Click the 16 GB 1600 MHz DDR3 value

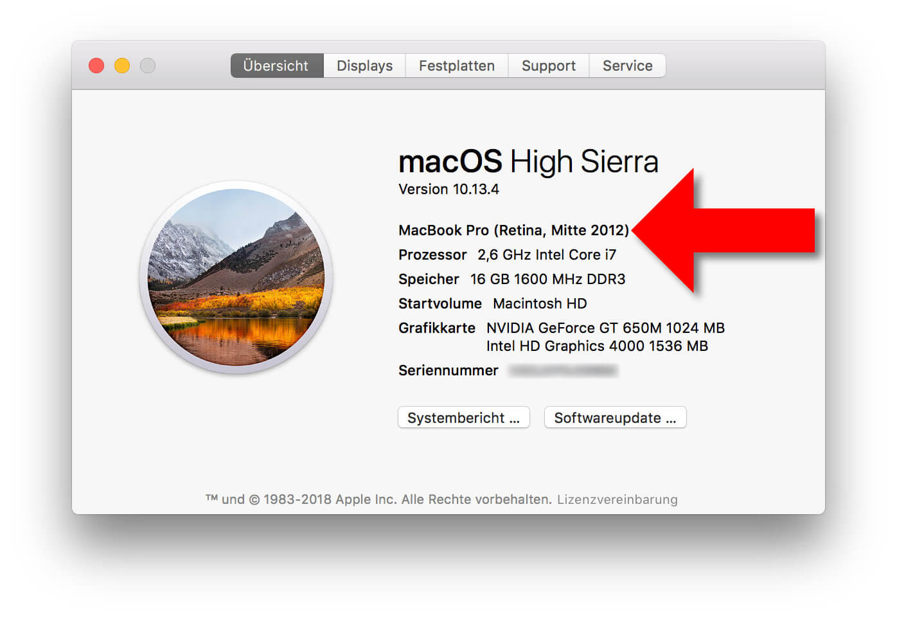548,279
